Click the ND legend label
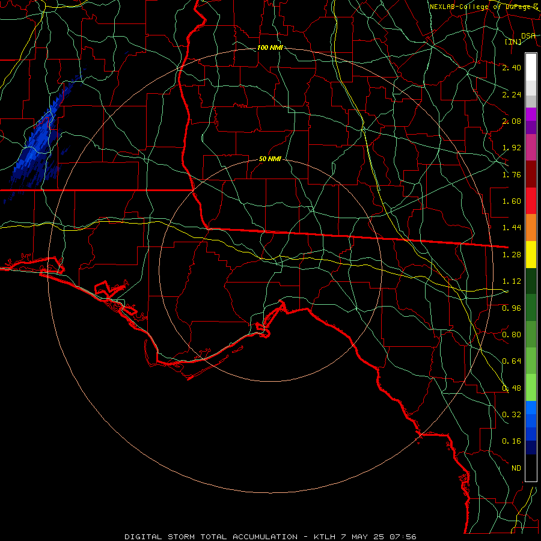Image resolution: width=541 pixels, height=541 pixels. (x=516, y=468)
